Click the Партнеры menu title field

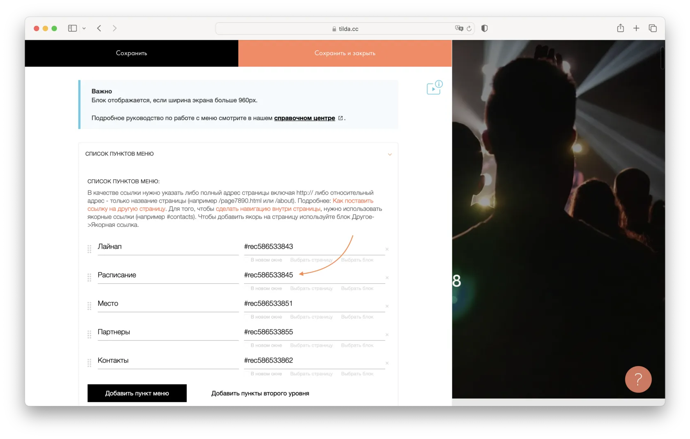[x=168, y=332]
